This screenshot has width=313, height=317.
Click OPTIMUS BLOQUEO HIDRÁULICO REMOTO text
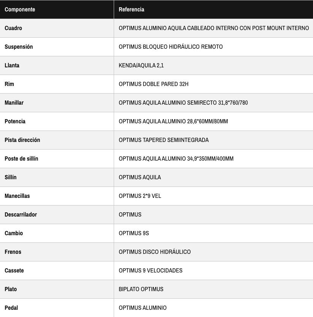click(x=171, y=47)
